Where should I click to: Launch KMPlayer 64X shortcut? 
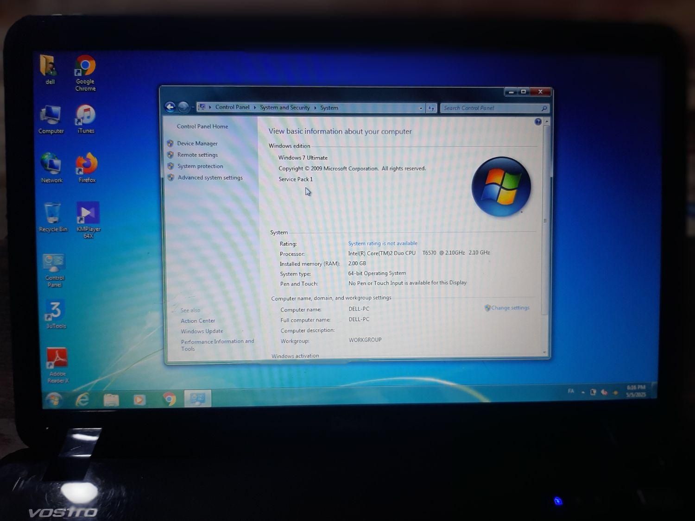pyautogui.click(x=88, y=220)
